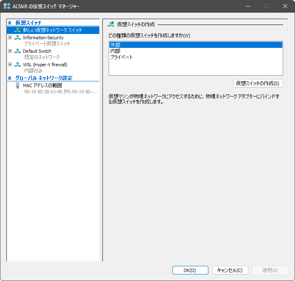Choose 外部 switch type in list
The height and width of the screenshot is (281, 295).
(x=196, y=45)
